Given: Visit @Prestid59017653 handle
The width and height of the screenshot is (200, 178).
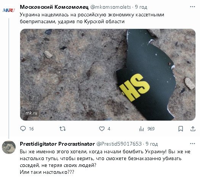Looking at the screenshot, I should click(x=119, y=144).
